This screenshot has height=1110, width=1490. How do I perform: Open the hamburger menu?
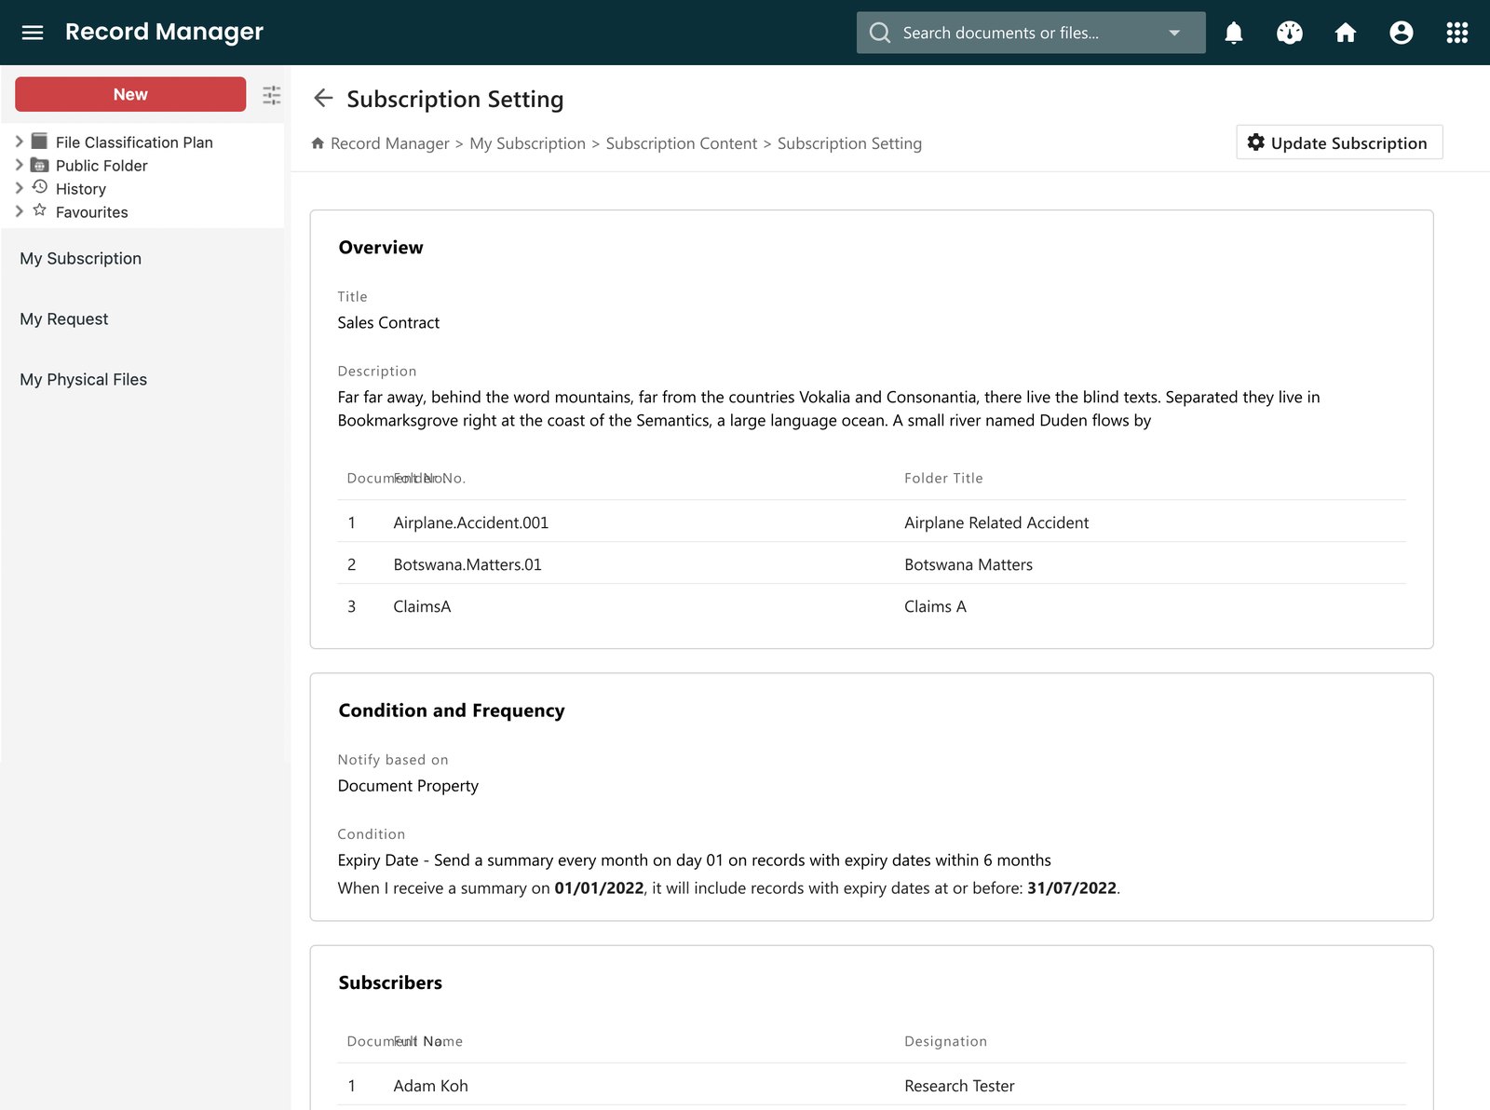click(x=33, y=33)
